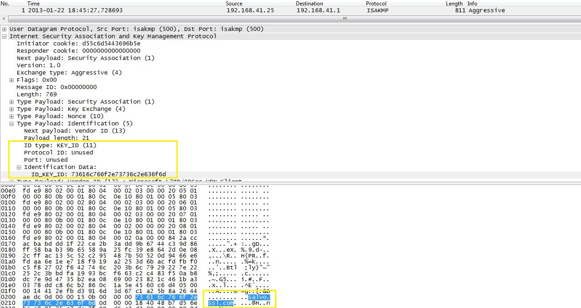Sort packets by the Source column header
The width and height of the screenshot is (581, 308).
click(x=234, y=4)
